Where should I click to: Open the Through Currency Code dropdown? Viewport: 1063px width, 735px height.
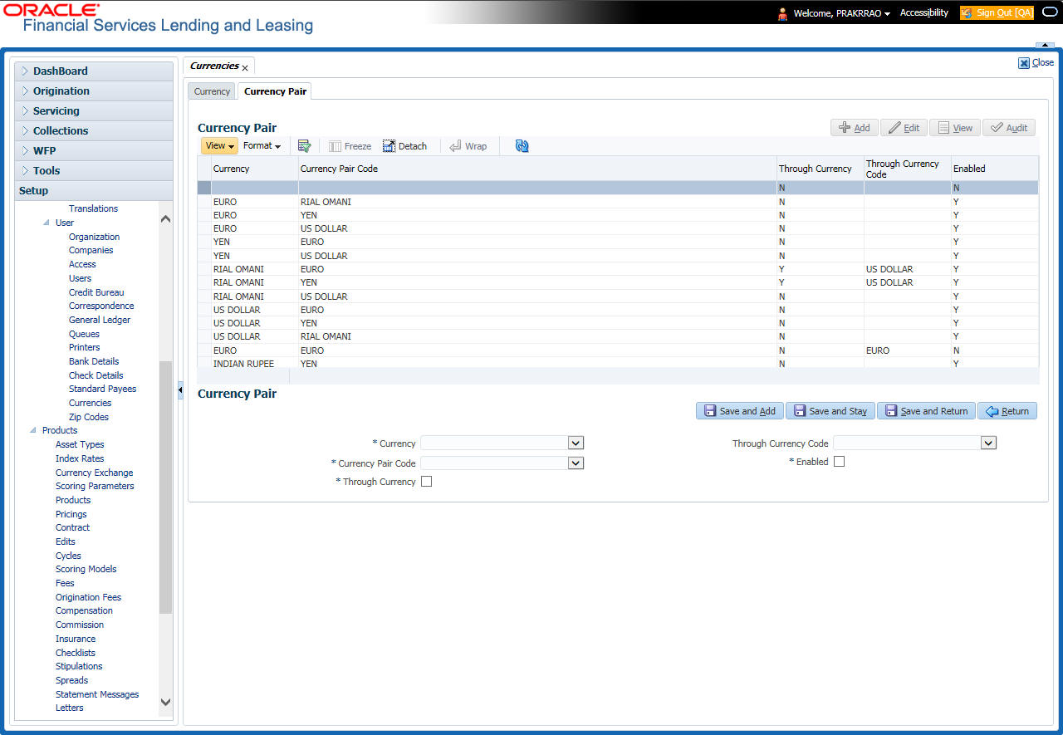988,443
